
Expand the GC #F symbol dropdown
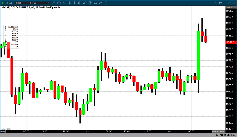28,3
